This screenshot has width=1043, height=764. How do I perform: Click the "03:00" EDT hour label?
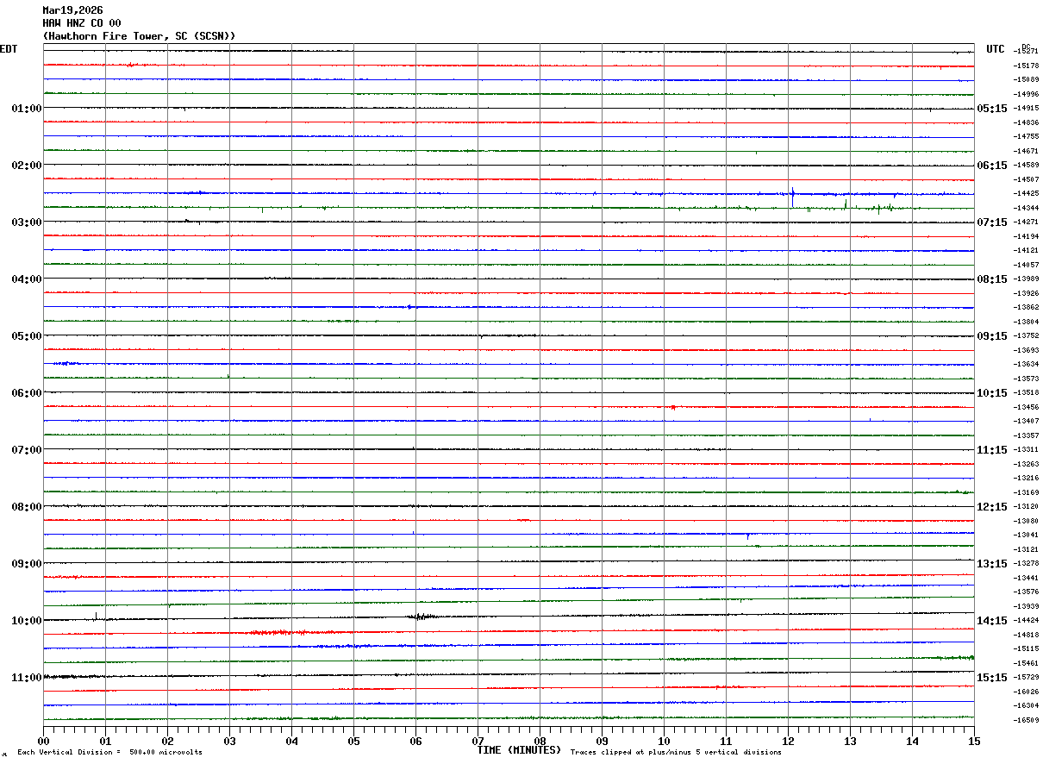pos(27,222)
